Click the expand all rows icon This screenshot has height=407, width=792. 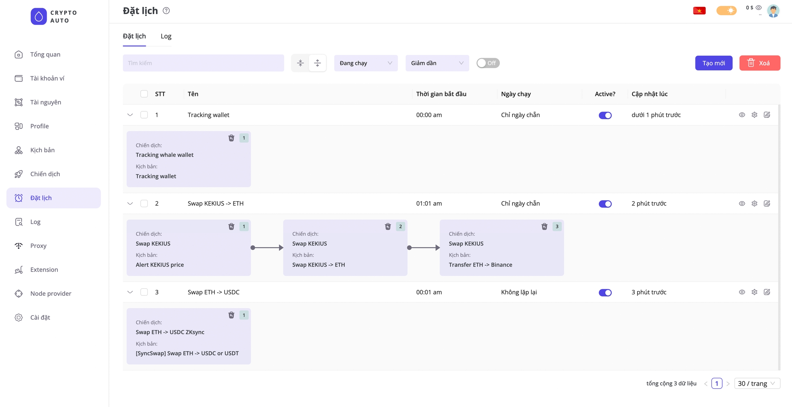coord(317,63)
